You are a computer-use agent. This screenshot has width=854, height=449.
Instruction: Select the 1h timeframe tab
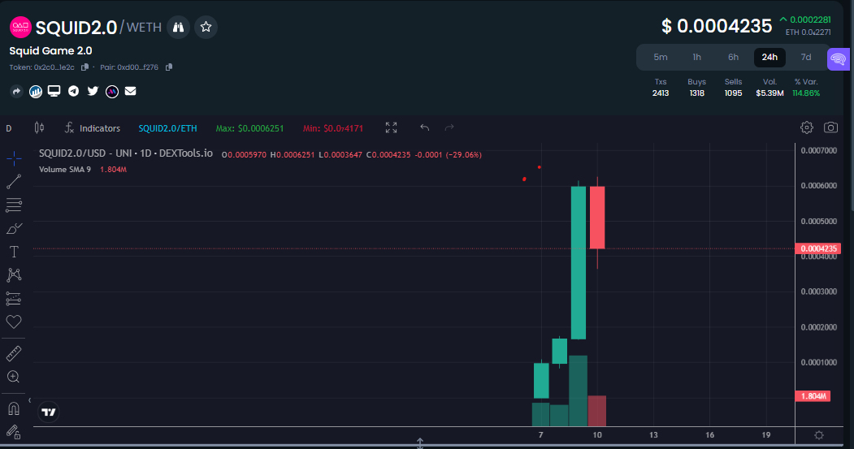[696, 57]
